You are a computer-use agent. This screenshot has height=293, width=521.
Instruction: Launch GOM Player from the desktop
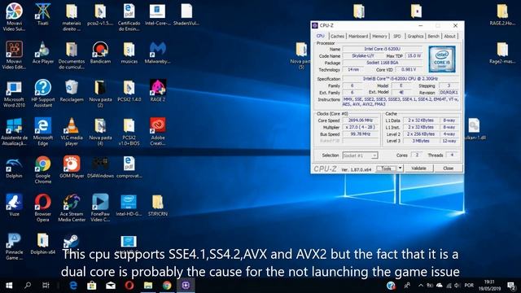coord(72,167)
